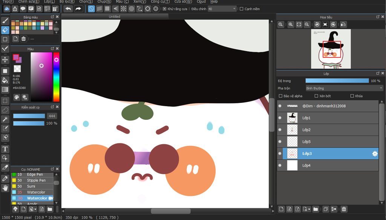Enable the radial snap guide
Viewport: 386px width, 220px height.
123,9
